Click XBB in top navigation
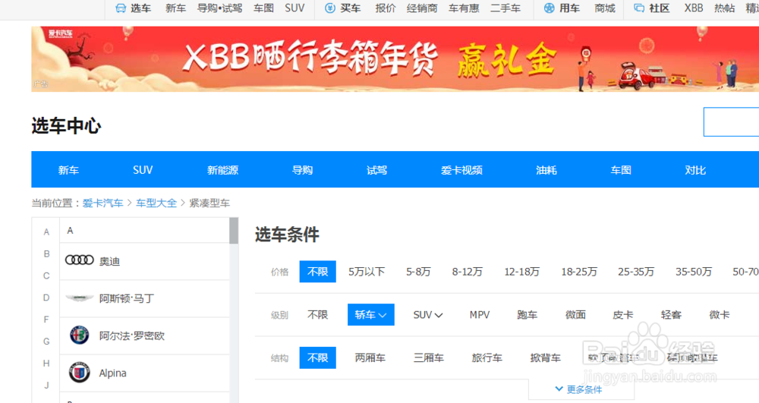The width and height of the screenshot is (759, 403). (x=694, y=8)
